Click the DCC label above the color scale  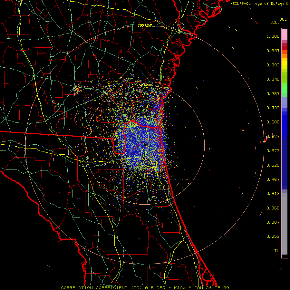pos(283,19)
